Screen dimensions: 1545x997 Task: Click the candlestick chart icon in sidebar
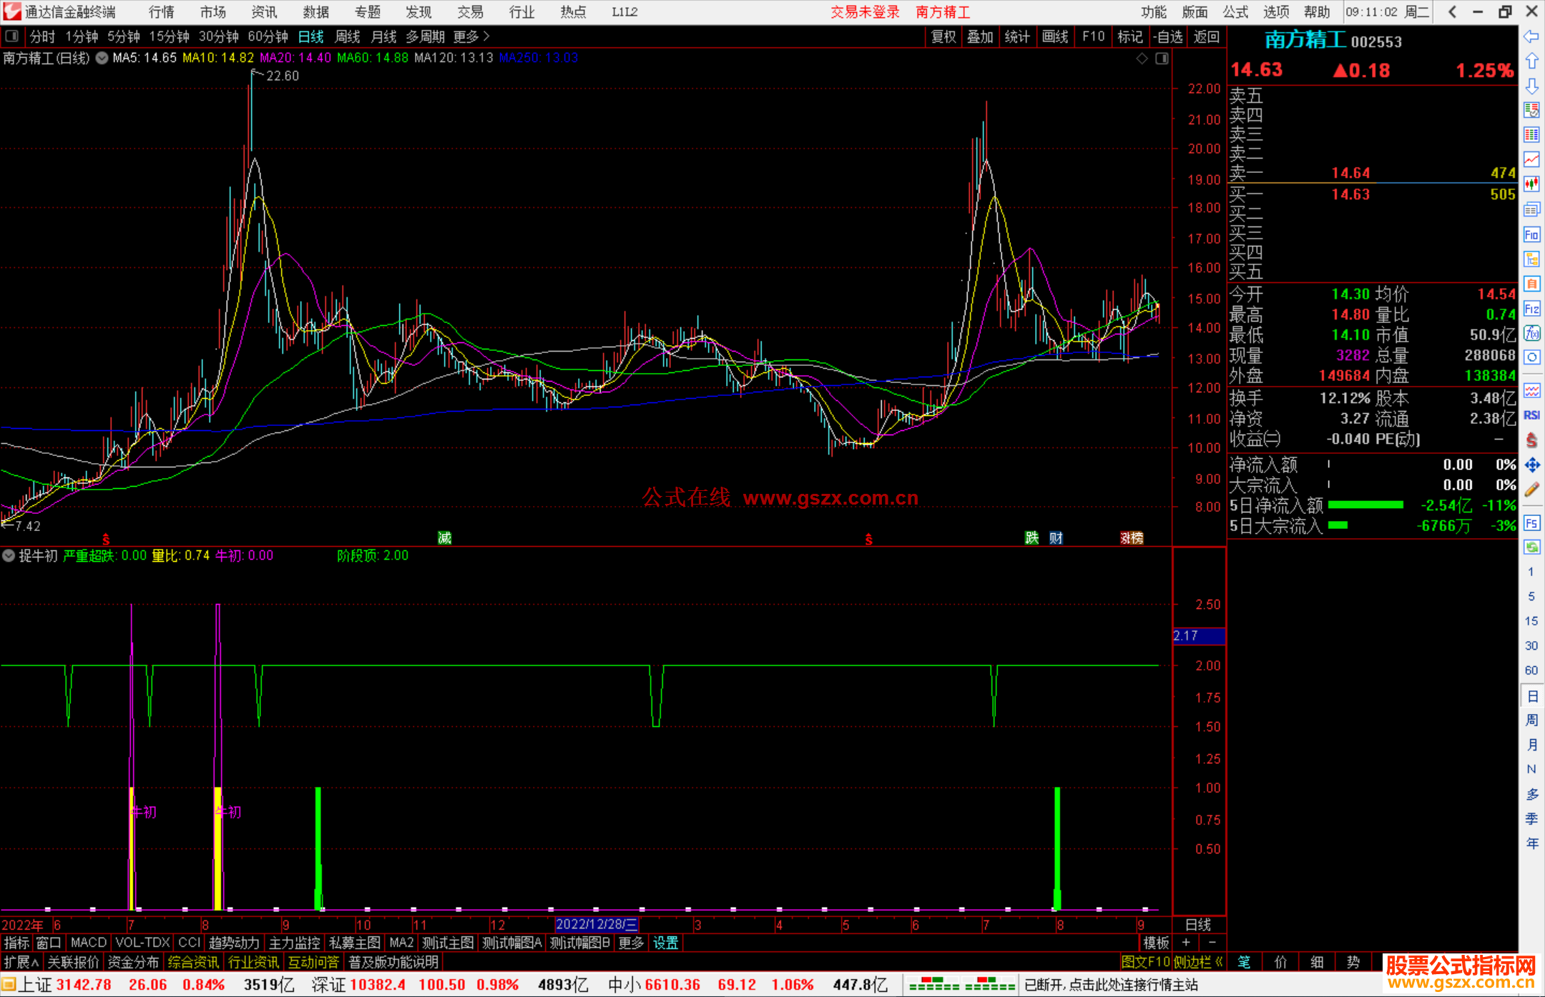click(1531, 184)
